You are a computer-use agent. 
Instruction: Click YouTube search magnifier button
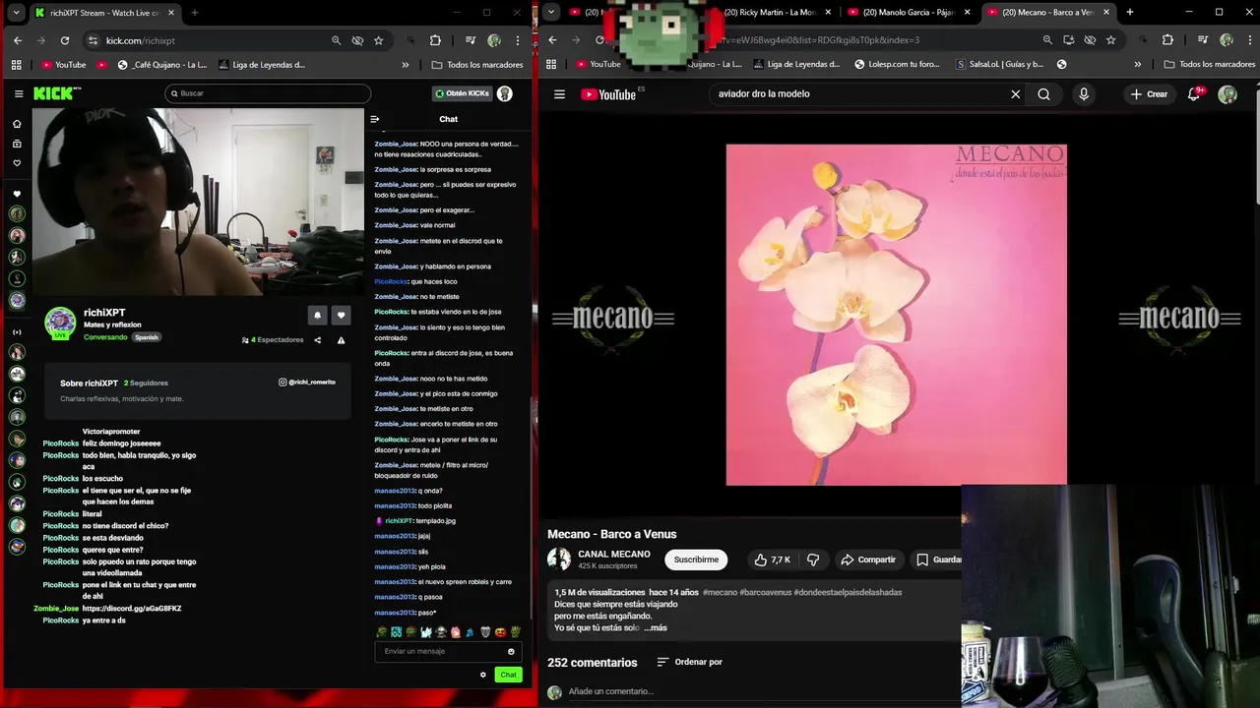(1043, 94)
